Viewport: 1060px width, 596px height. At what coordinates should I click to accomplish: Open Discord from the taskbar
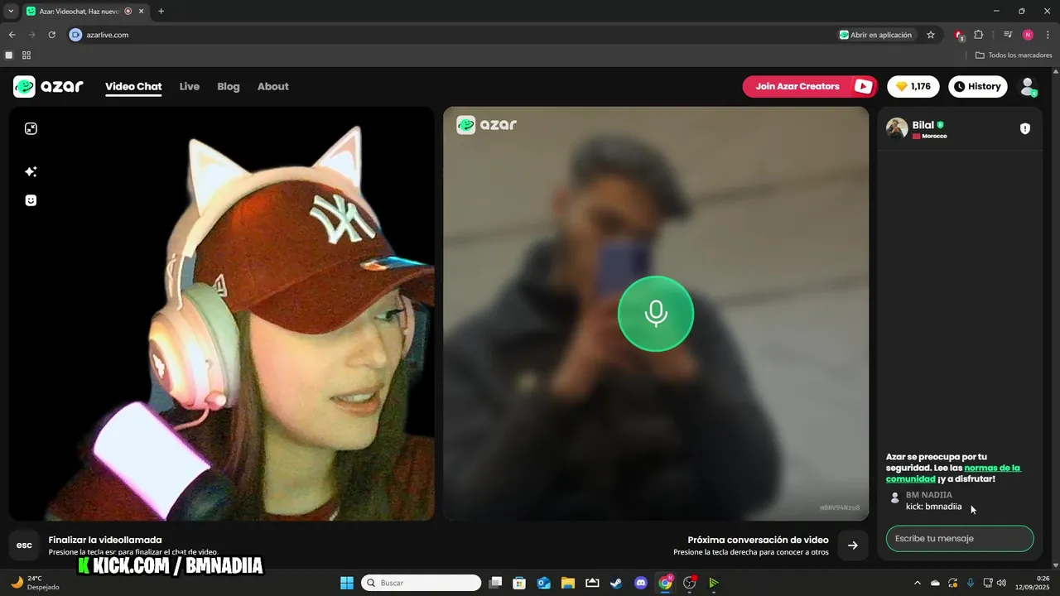[x=640, y=583]
